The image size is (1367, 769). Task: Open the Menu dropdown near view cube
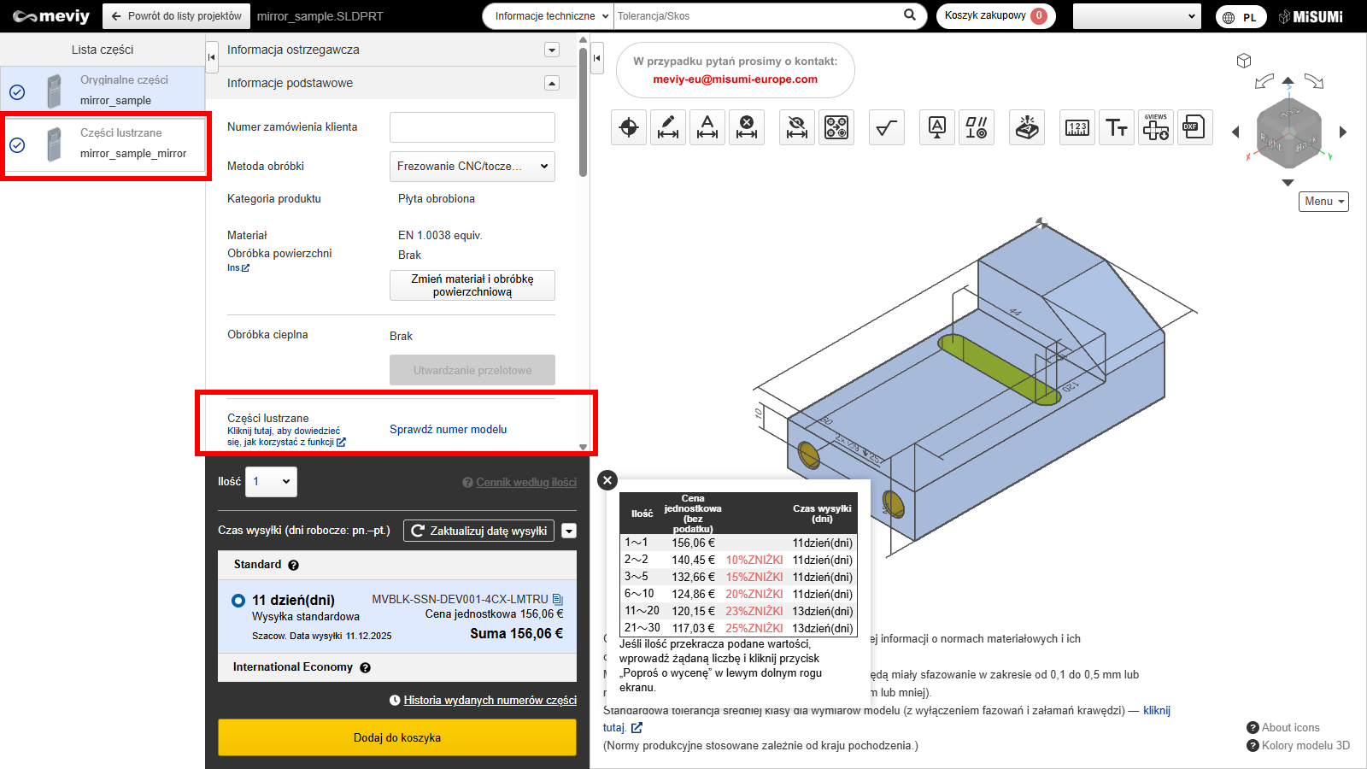[1323, 202]
